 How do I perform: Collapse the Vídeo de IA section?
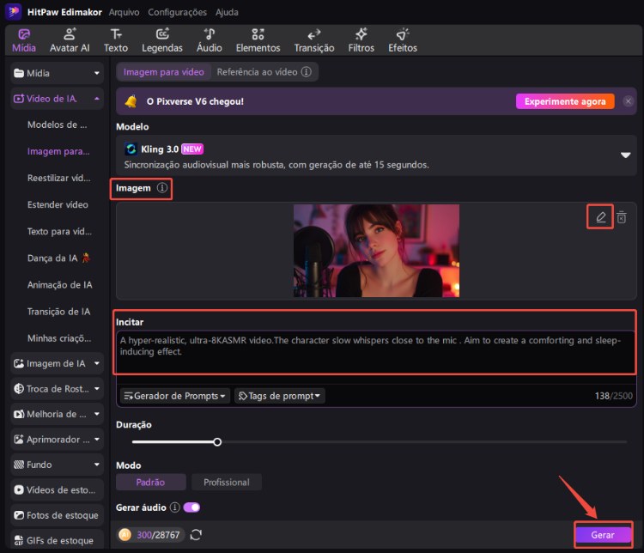tap(57, 99)
